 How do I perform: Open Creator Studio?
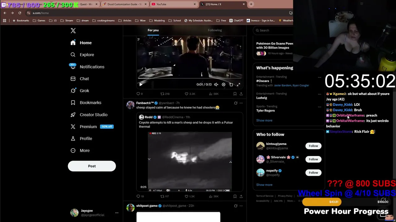(x=89, y=115)
